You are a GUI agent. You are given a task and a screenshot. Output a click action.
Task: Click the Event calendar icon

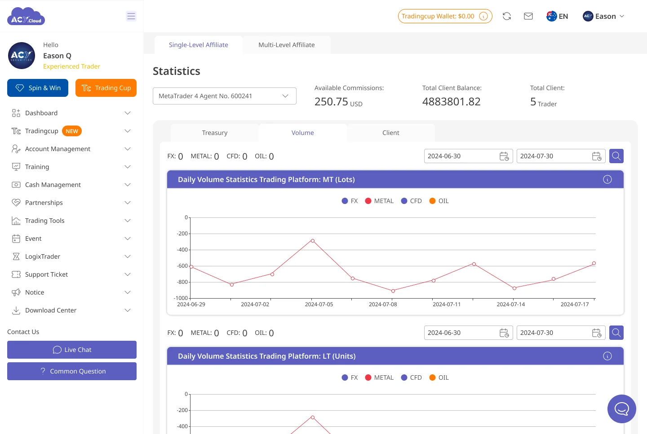point(16,239)
